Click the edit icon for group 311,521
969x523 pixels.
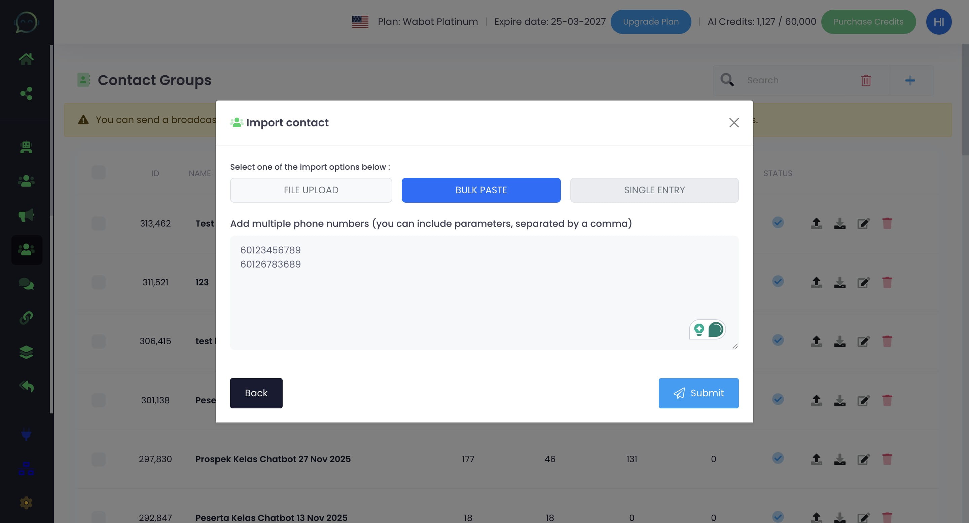point(863,282)
